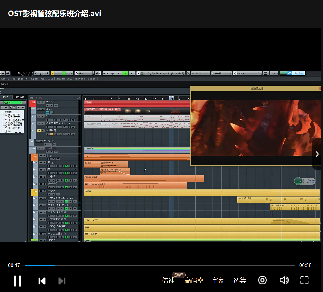Image resolution: width=323 pixels, height=292 pixels.
Task: Click the track search magnifier icon
Action: [78, 98]
